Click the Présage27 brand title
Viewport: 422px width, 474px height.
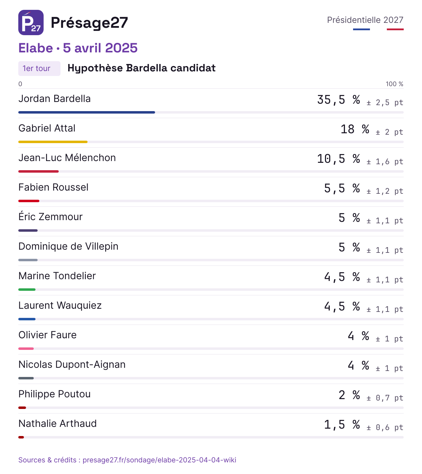point(89,23)
